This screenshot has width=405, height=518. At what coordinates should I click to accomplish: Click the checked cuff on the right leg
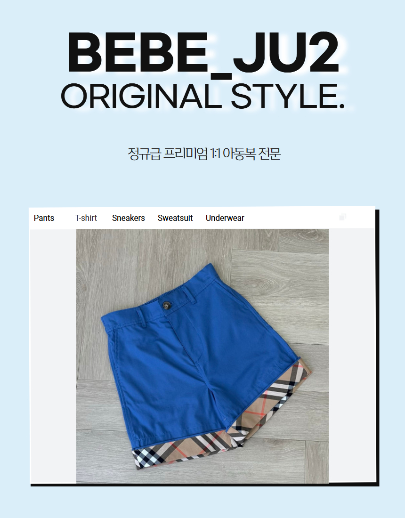point(269,401)
